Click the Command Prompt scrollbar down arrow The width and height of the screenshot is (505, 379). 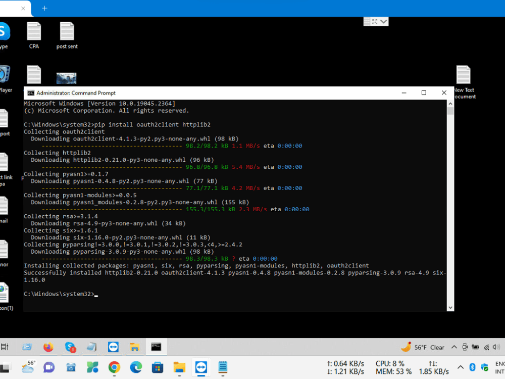450,307
